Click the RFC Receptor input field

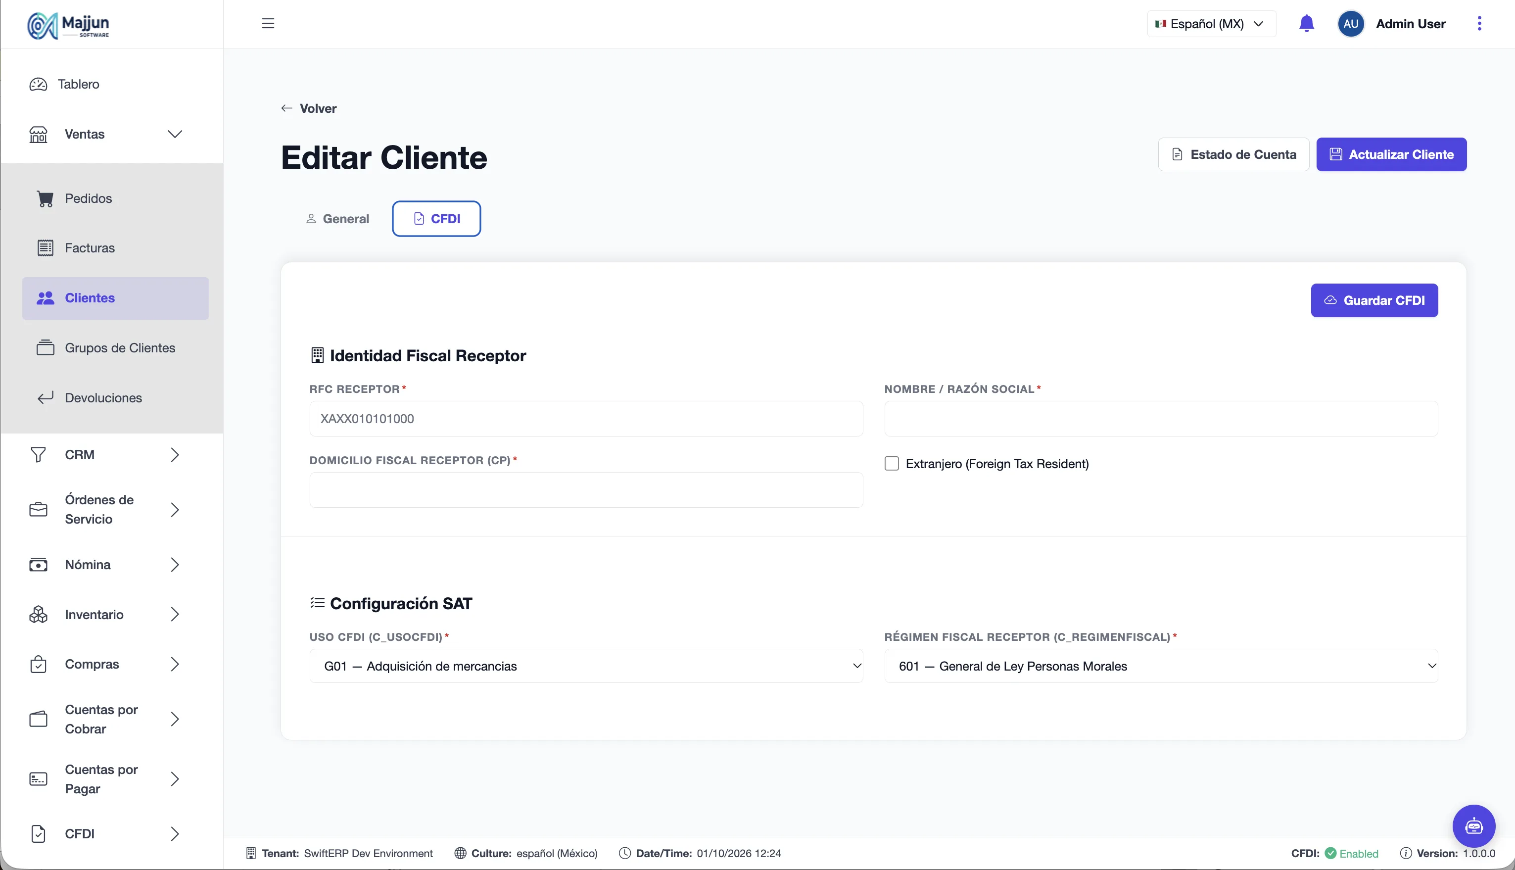click(x=586, y=419)
